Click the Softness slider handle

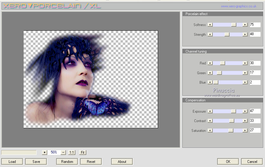click(234, 25)
